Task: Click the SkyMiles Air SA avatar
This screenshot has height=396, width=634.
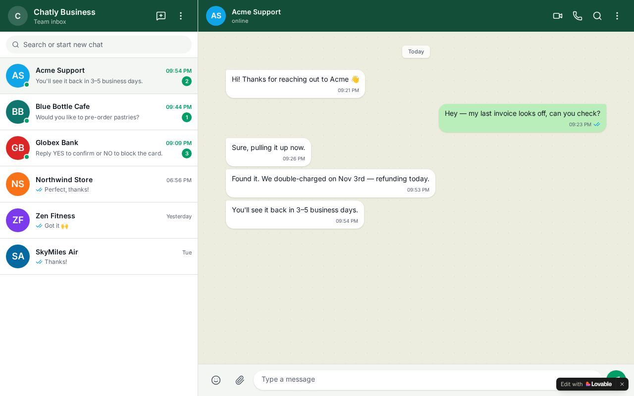Action: tap(18, 256)
